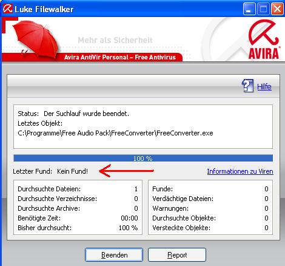Click the Report button

[x=177, y=255]
